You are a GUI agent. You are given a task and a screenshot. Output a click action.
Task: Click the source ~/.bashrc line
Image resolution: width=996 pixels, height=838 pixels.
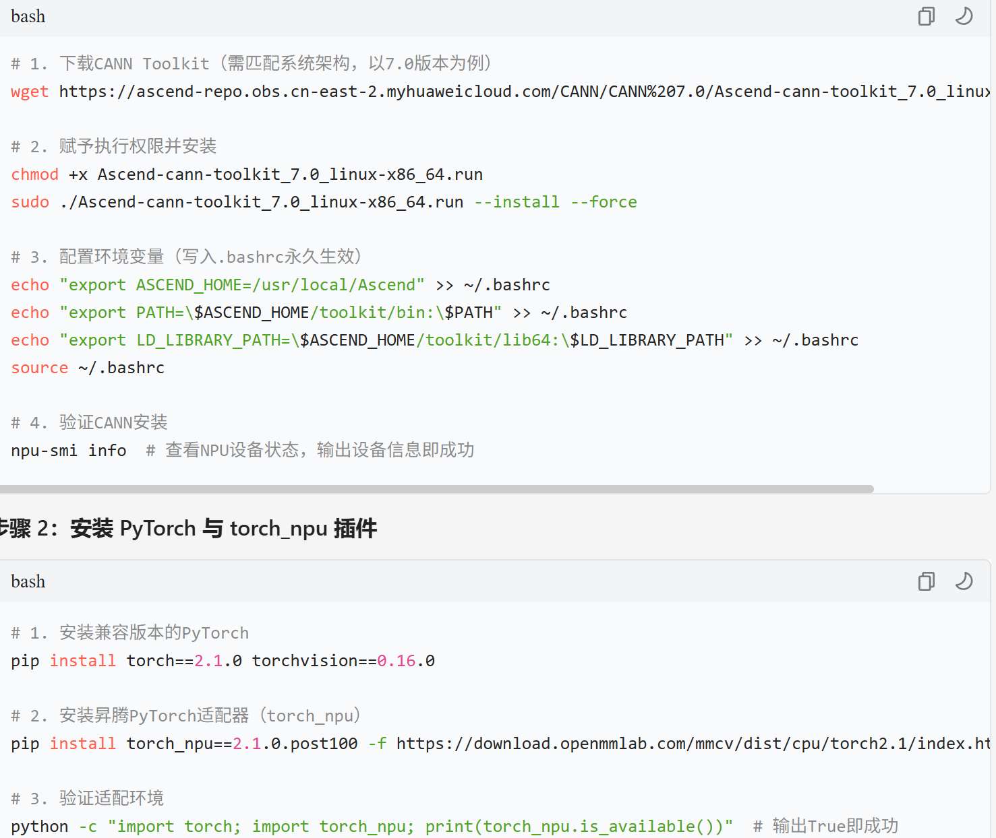(x=88, y=368)
